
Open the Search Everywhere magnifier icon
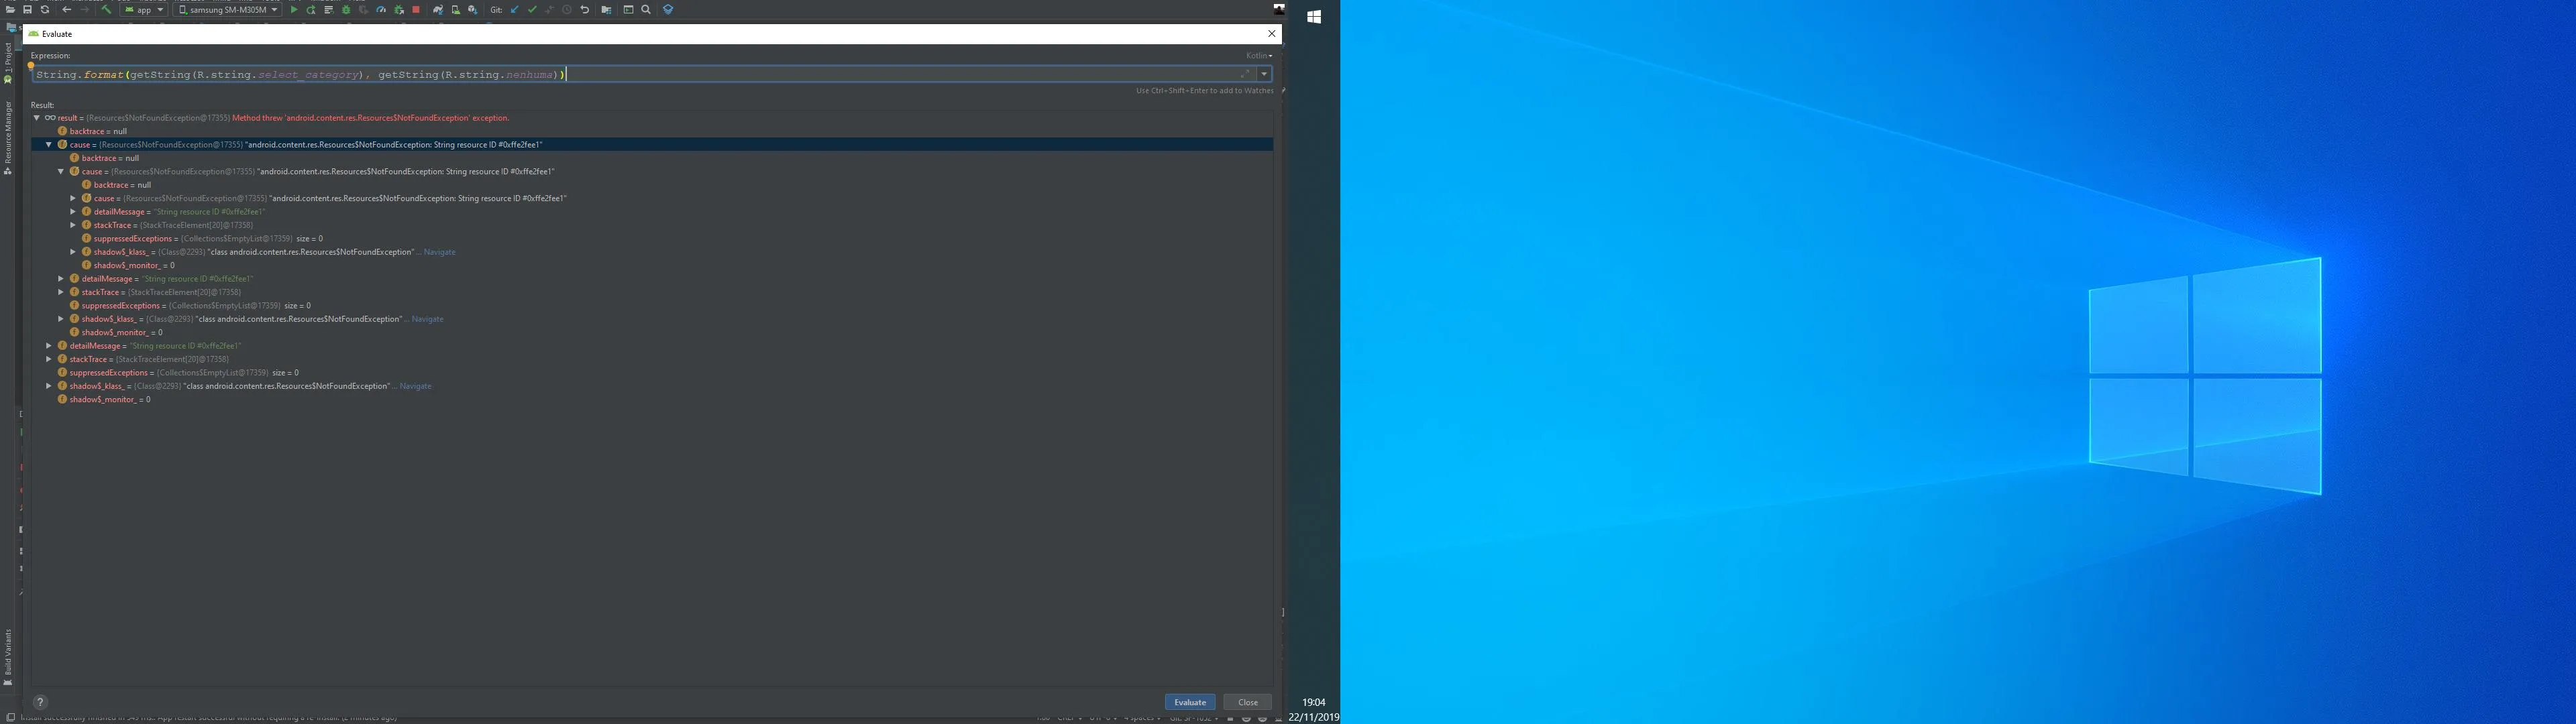coord(646,10)
